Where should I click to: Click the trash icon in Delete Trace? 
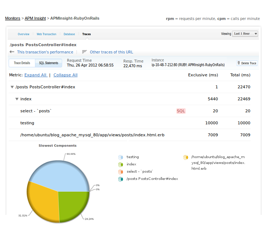pyautogui.click(x=239, y=63)
